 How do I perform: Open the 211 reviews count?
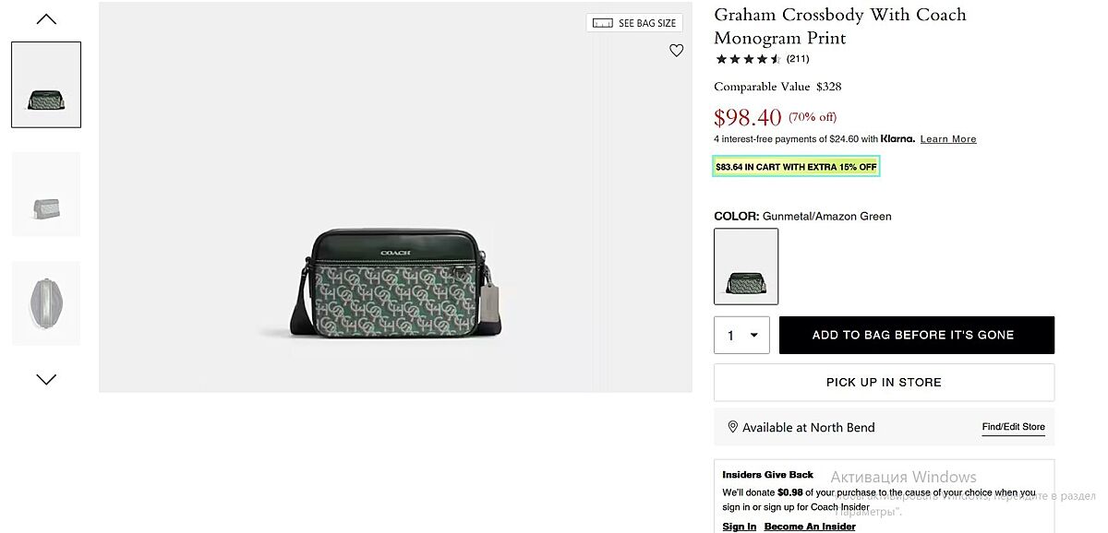(798, 59)
